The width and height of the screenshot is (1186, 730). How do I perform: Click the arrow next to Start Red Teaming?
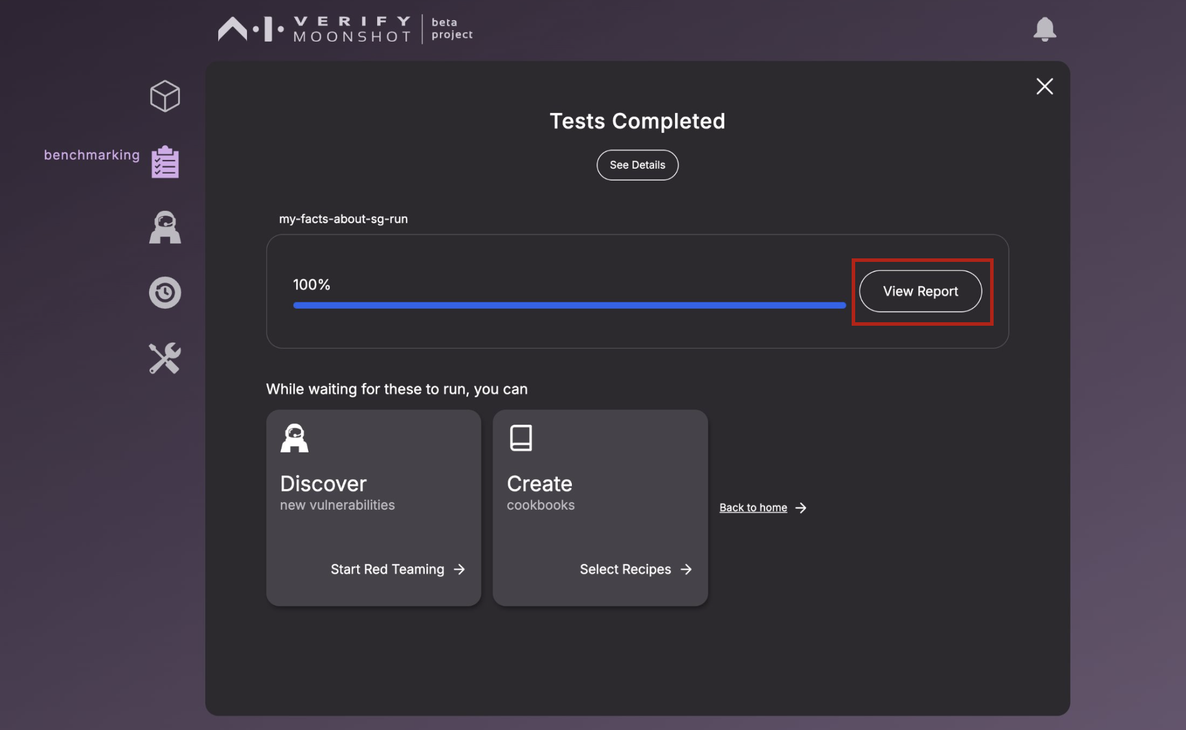(x=459, y=569)
